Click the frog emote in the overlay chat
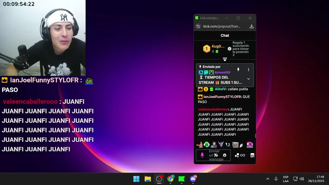Screen dimensions: 329x185 (x=89, y=81)
